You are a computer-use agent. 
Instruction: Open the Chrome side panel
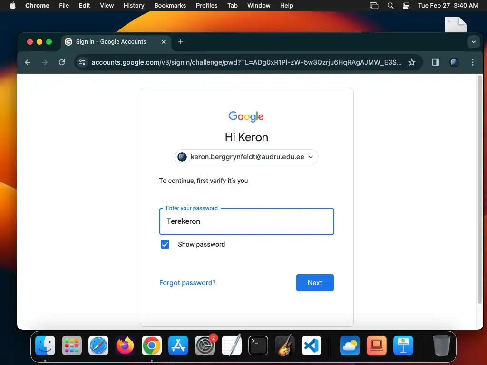[x=436, y=62]
